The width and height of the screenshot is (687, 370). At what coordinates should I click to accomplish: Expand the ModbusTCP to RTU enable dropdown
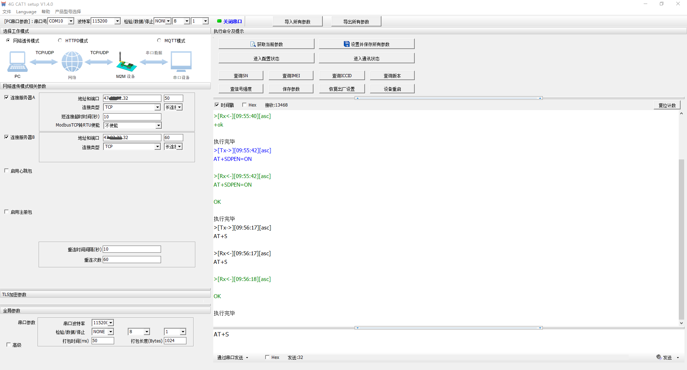click(x=158, y=125)
